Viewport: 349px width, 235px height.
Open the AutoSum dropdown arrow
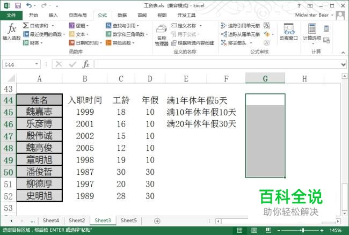53,26
